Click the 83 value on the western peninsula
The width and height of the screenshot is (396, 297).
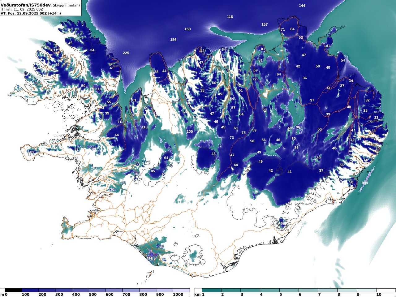click(32, 152)
